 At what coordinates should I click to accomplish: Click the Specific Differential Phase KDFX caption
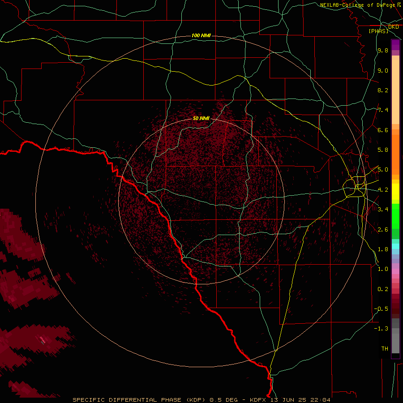pyautogui.click(x=201, y=400)
